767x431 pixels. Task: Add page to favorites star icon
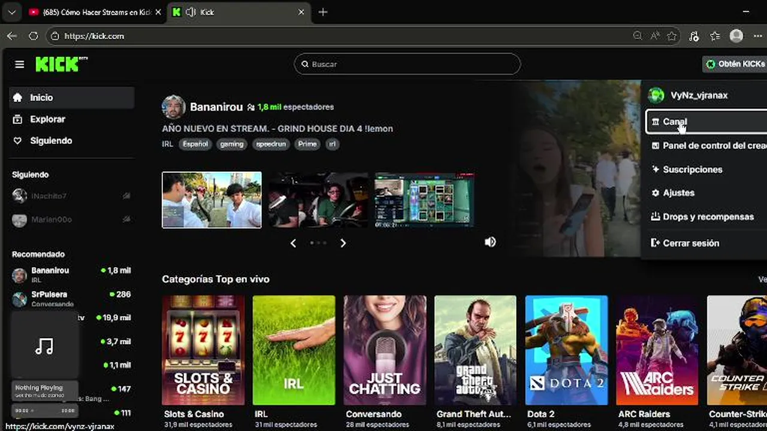[x=672, y=36]
